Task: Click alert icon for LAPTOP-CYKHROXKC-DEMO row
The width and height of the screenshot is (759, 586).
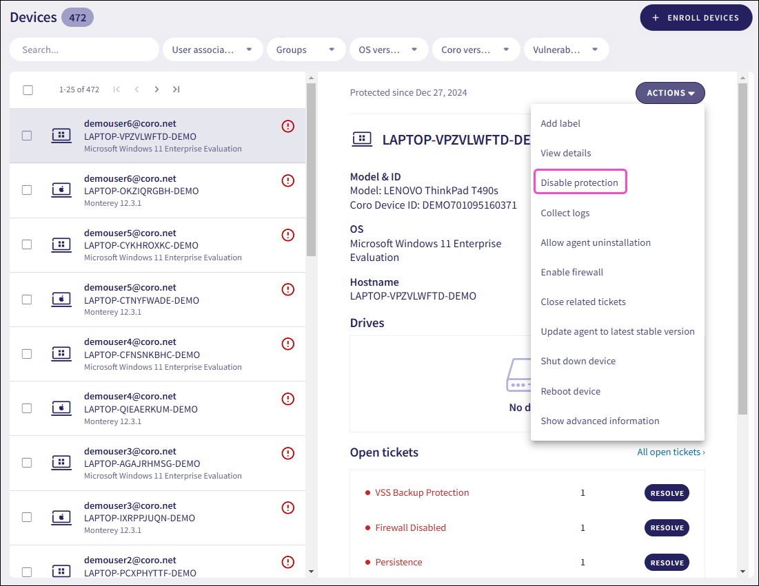Action: point(288,235)
